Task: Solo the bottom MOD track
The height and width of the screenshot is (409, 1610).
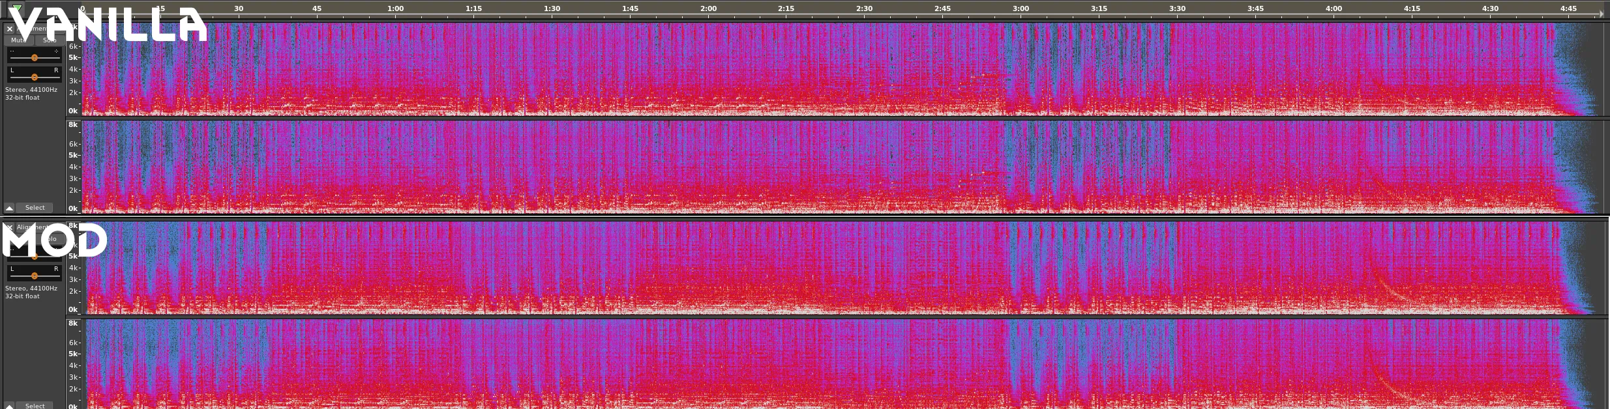Action: [x=51, y=239]
